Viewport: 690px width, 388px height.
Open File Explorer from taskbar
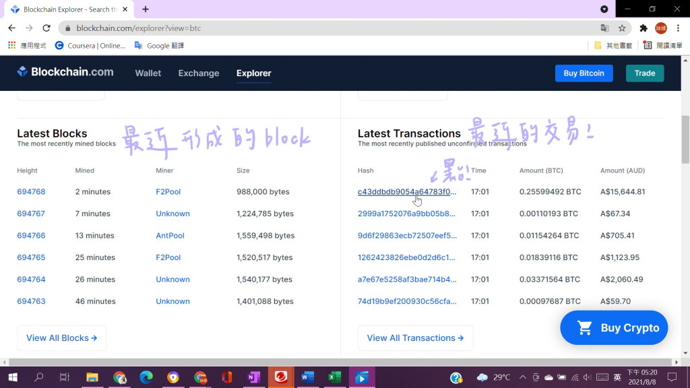(92, 377)
